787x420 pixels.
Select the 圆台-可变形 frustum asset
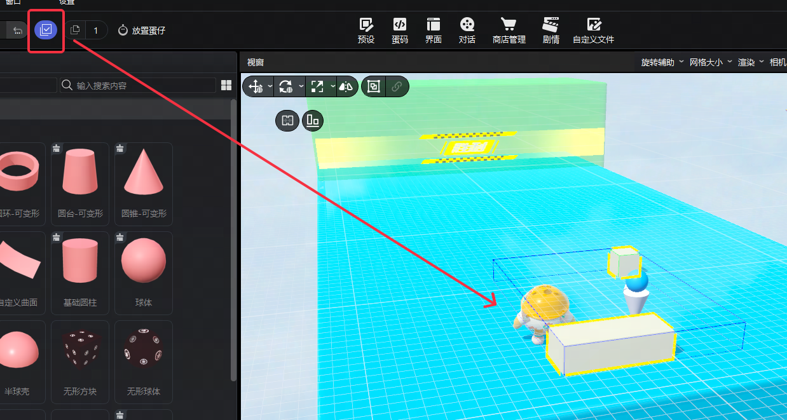coord(80,184)
